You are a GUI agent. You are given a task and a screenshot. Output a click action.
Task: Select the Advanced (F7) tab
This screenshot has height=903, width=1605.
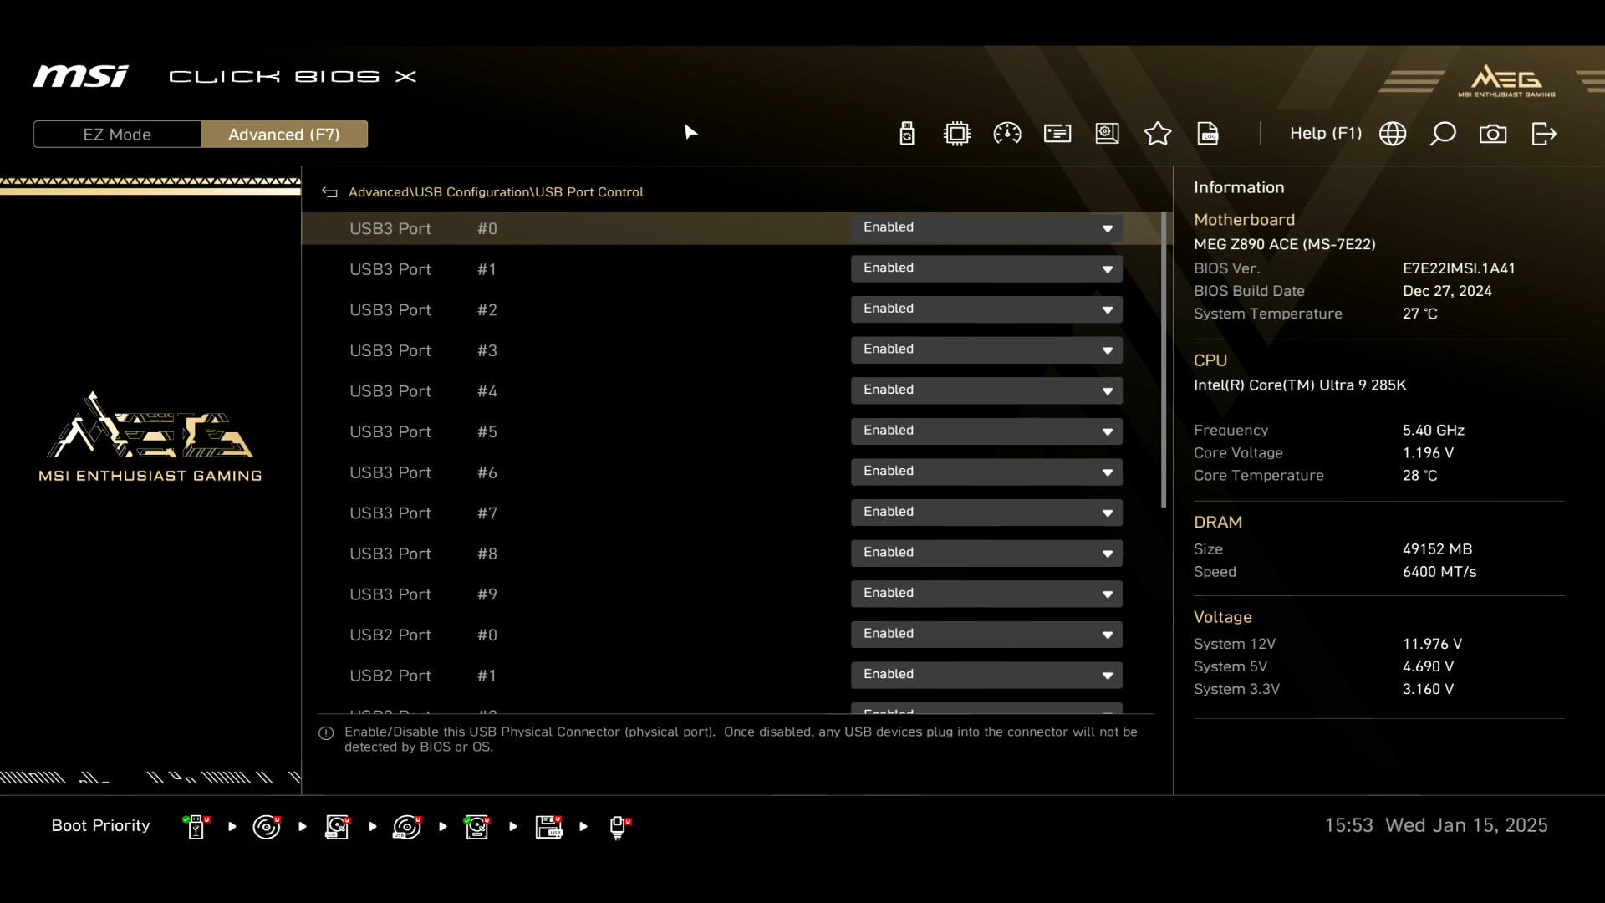(284, 135)
